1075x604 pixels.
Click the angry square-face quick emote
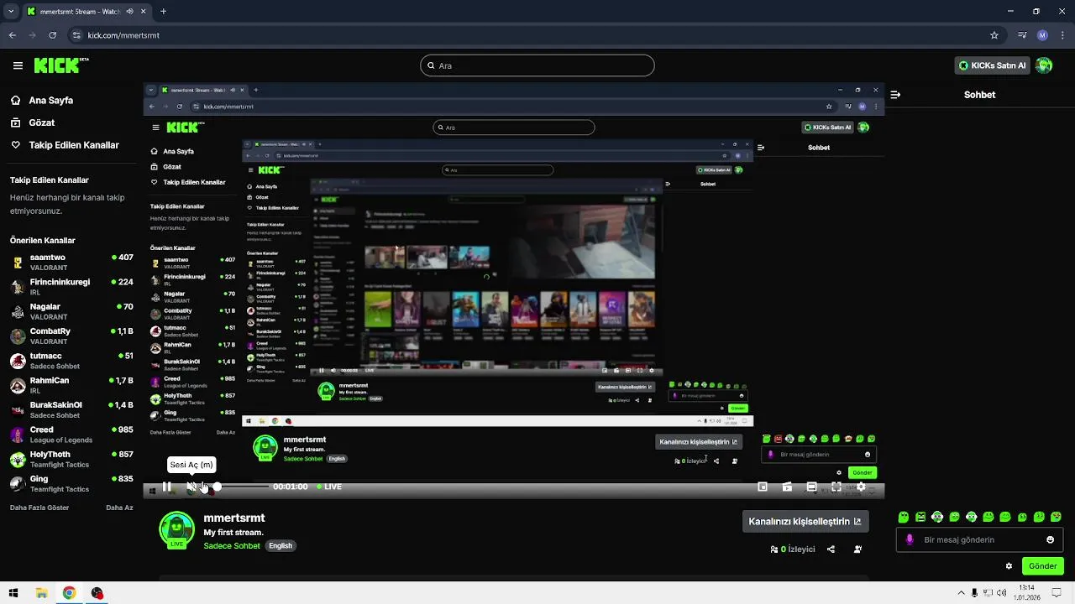pos(920,517)
